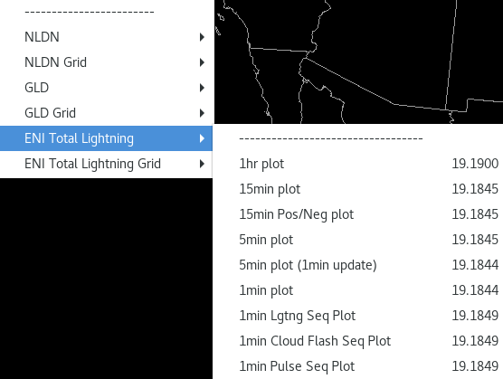Screen dimensions: 503x379
Task: Load the 15min plot product
Action: point(358,189)
